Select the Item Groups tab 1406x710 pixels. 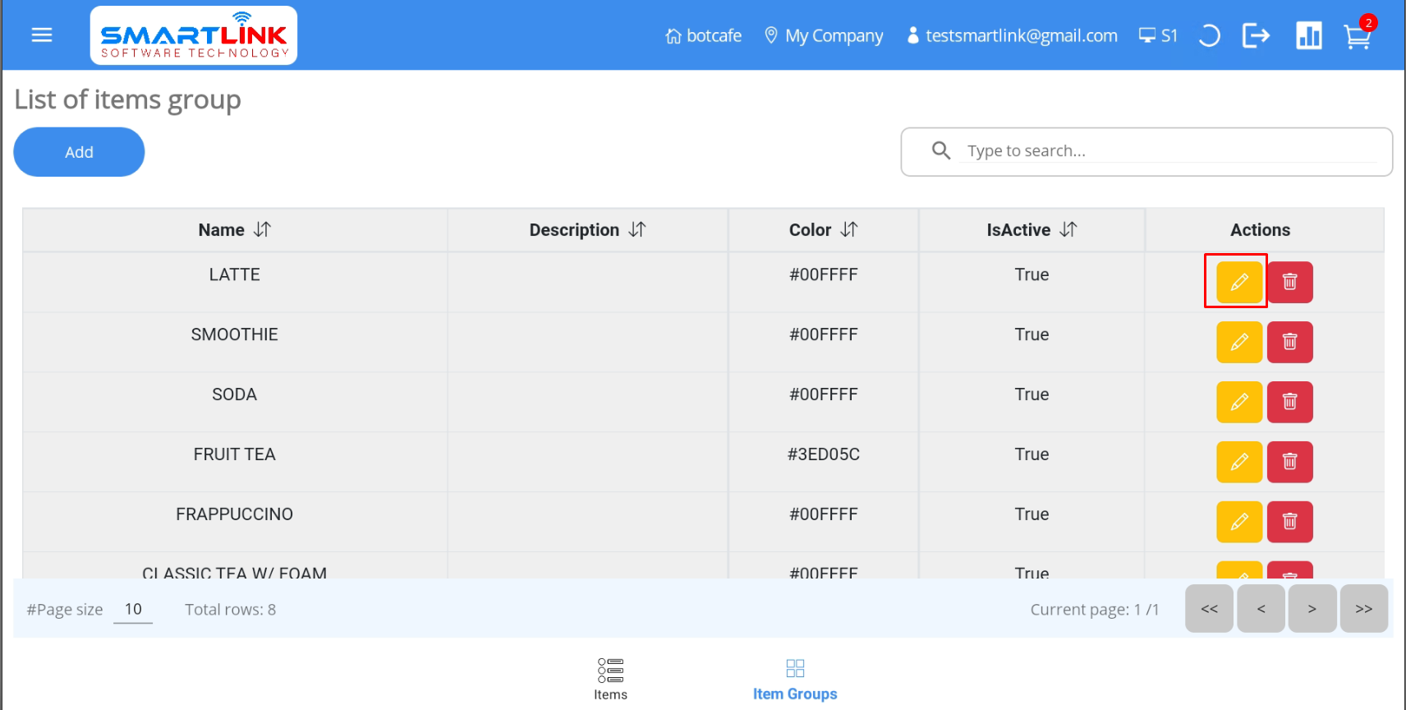(x=794, y=679)
